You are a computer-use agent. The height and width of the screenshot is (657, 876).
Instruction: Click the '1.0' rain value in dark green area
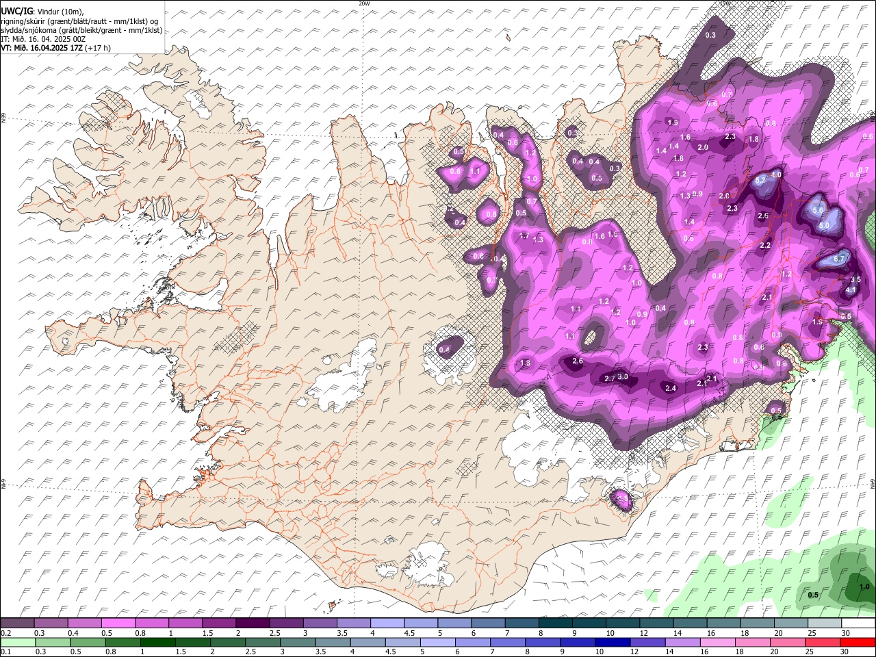click(864, 587)
